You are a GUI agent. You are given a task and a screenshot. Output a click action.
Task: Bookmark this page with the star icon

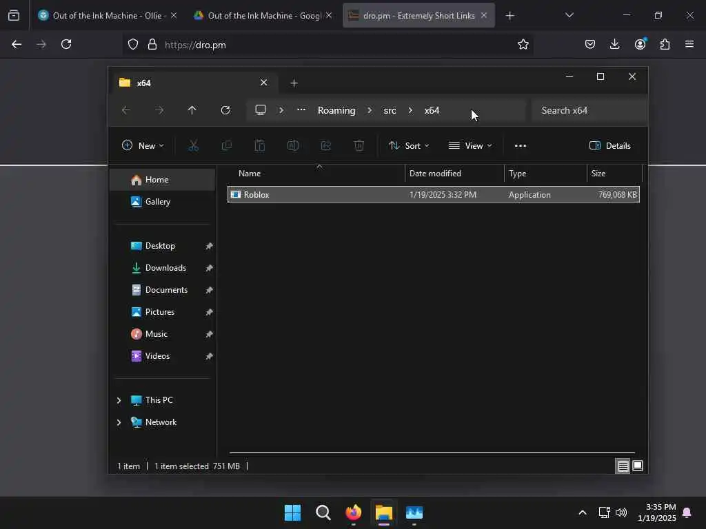tap(523, 44)
